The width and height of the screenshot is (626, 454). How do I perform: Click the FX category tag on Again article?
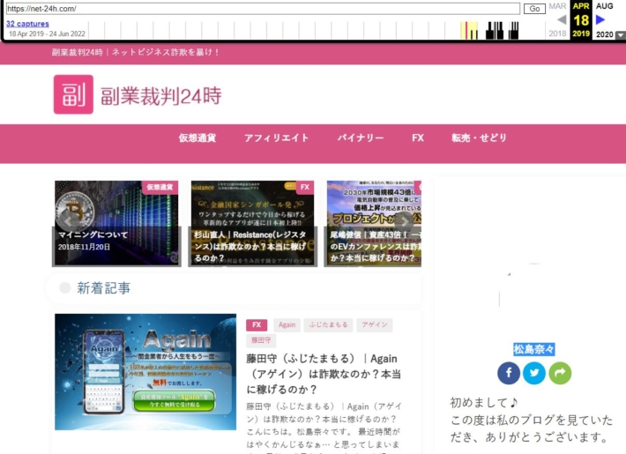[x=257, y=324]
